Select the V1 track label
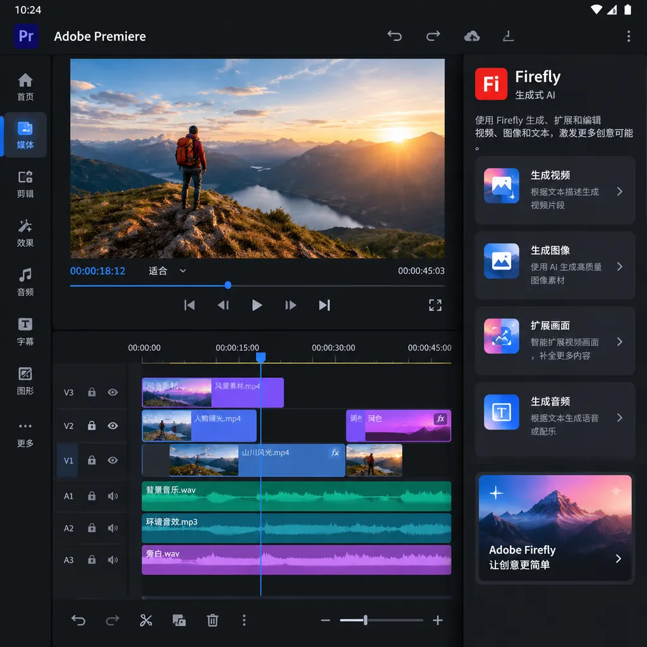Image resolution: width=647 pixels, height=647 pixels. point(68,460)
